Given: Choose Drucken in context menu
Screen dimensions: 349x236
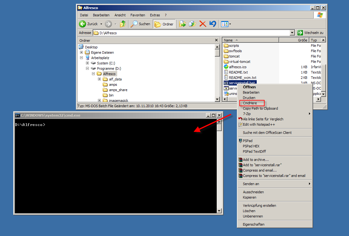Looking at the screenshot, I should point(275,98).
